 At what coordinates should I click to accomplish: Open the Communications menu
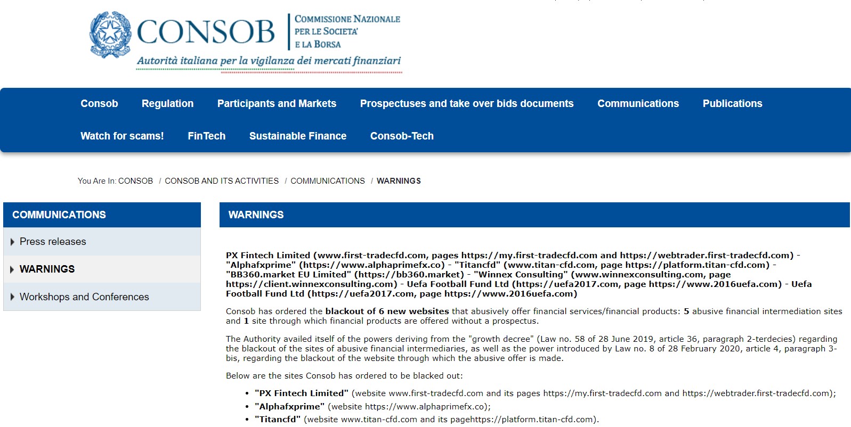(x=638, y=104)
